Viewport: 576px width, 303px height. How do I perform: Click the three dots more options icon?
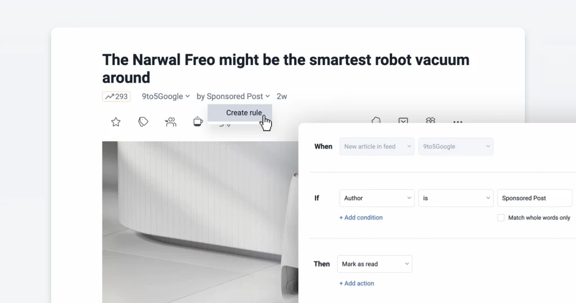tap(458, 122)
